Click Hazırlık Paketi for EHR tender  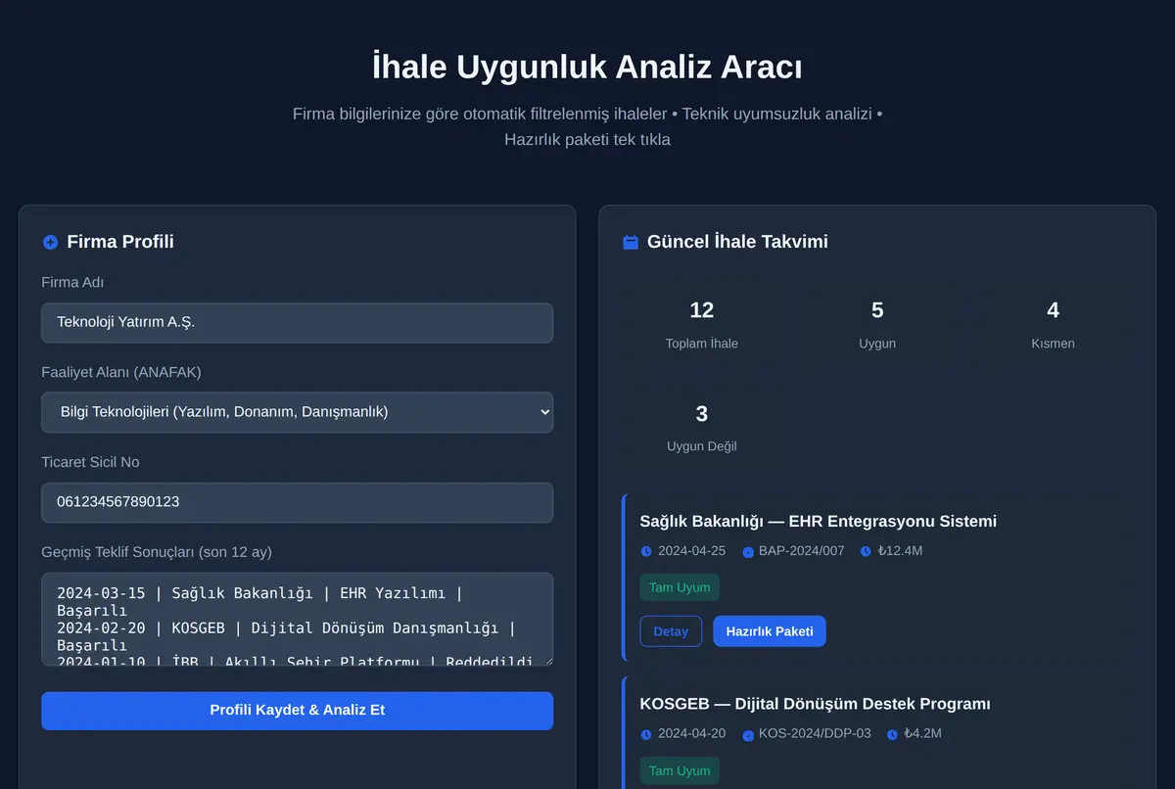tap(770, 631)
